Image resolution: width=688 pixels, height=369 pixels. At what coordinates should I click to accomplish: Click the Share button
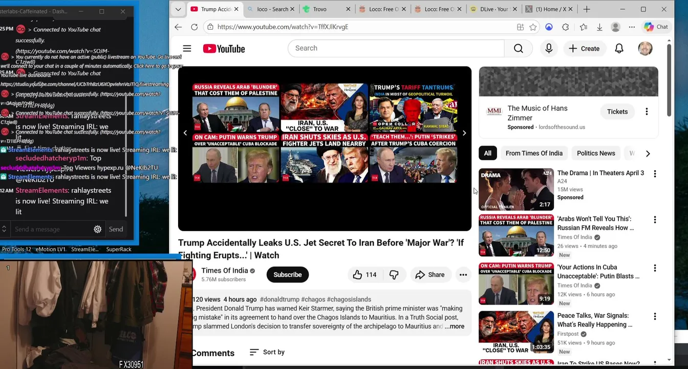tap(430, 275)
